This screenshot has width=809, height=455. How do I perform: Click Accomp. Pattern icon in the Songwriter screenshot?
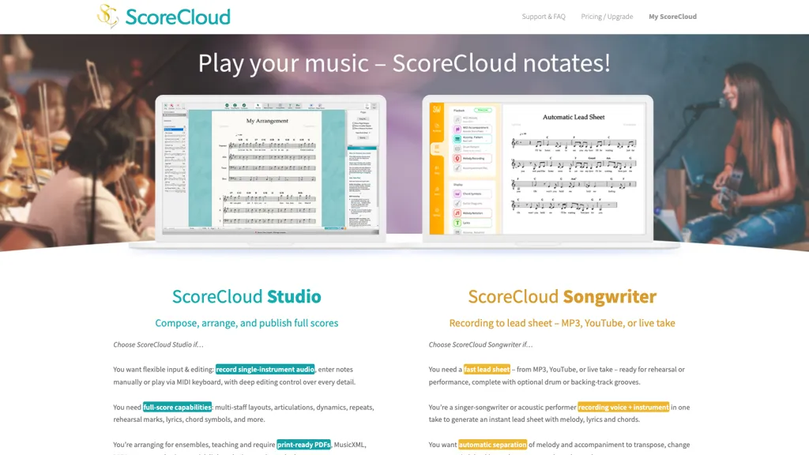point(457,139)
